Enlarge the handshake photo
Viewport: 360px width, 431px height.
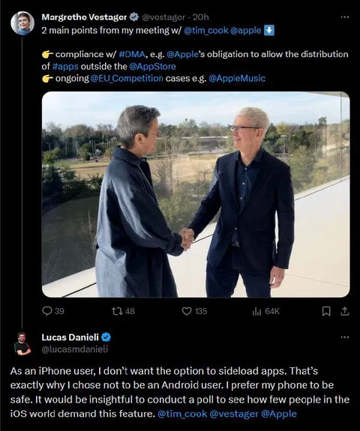(196, 194)
